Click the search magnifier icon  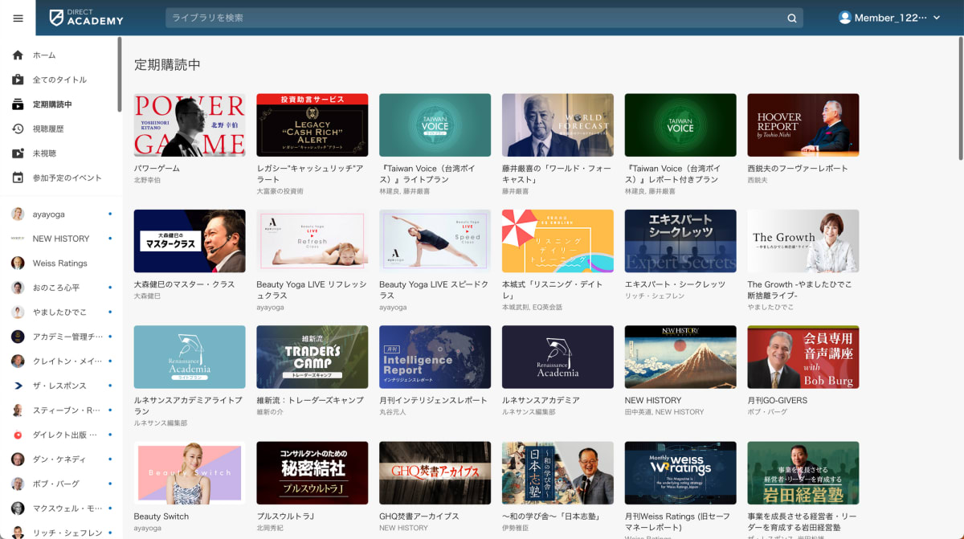point(791,18)
